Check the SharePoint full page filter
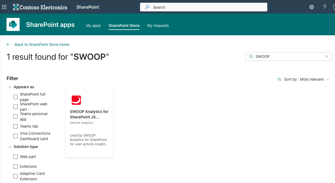This screenshot has width=335, height=183. pos(15,97)
